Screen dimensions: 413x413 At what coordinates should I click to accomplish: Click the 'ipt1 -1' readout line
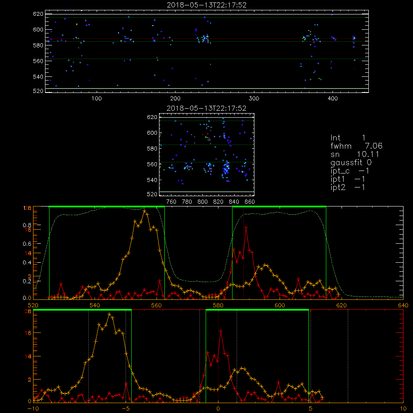pyautogui.click(x=348, y=179)
